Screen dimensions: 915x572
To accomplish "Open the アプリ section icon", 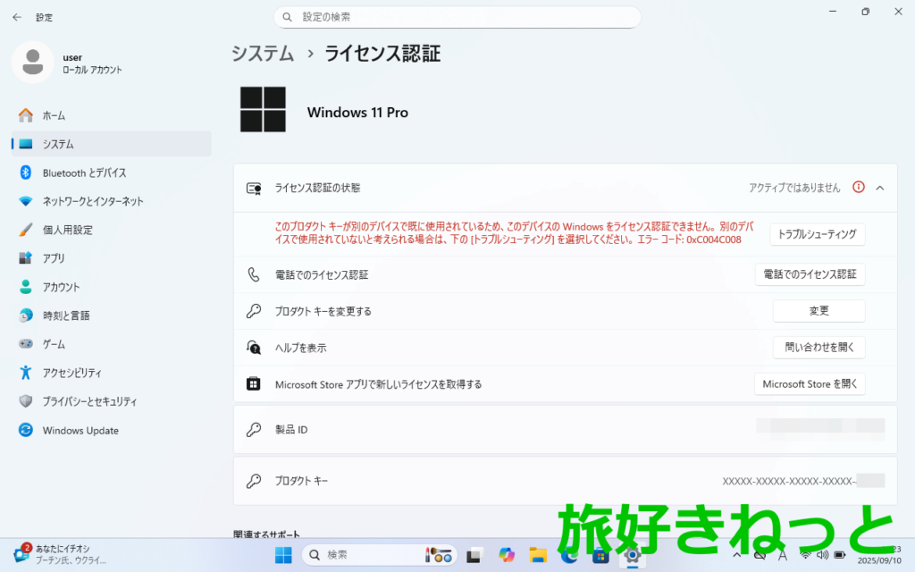I will tap(26, 258).
